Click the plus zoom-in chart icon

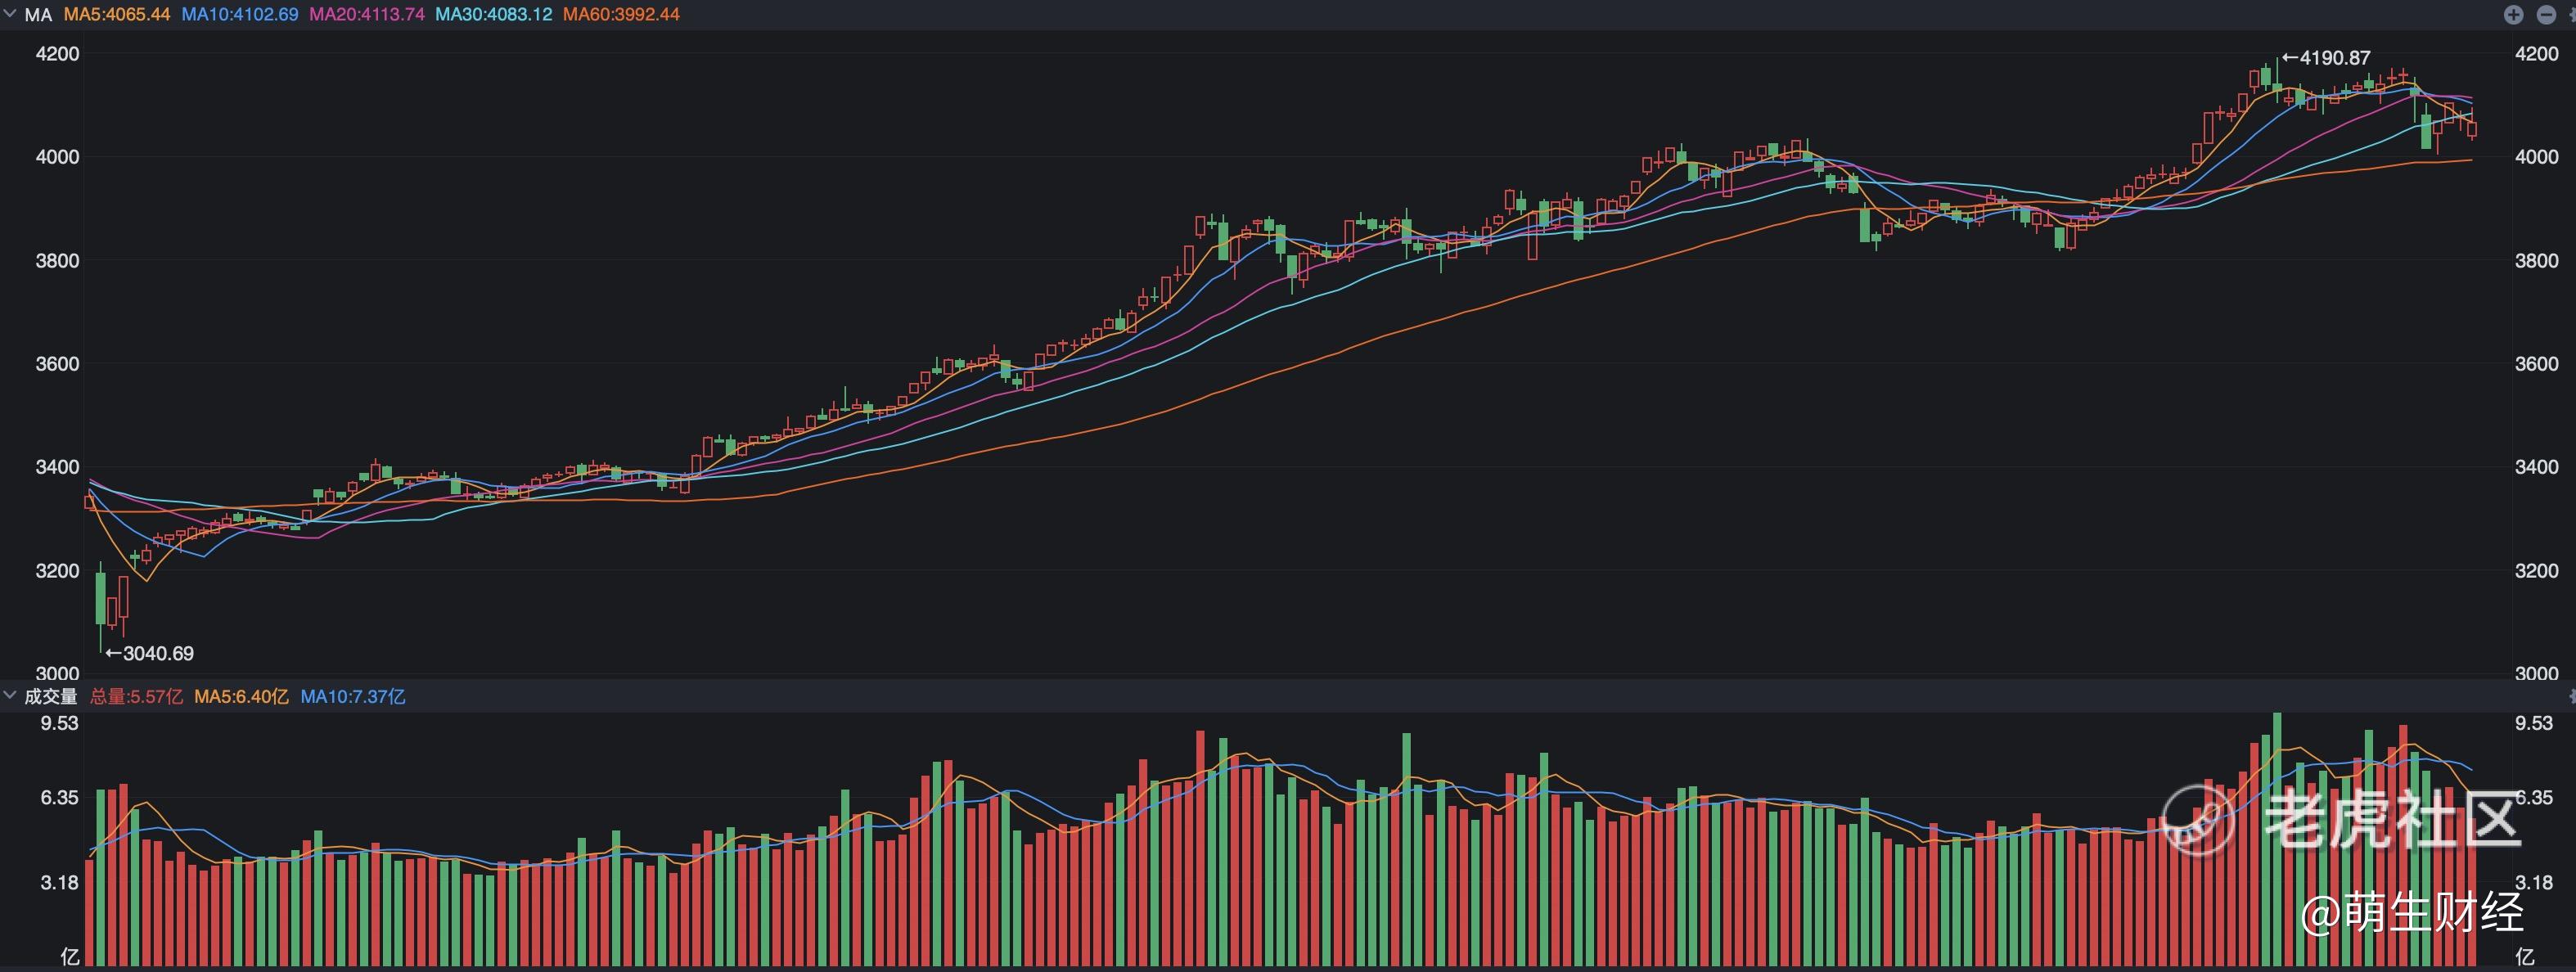coord(2514,14)
